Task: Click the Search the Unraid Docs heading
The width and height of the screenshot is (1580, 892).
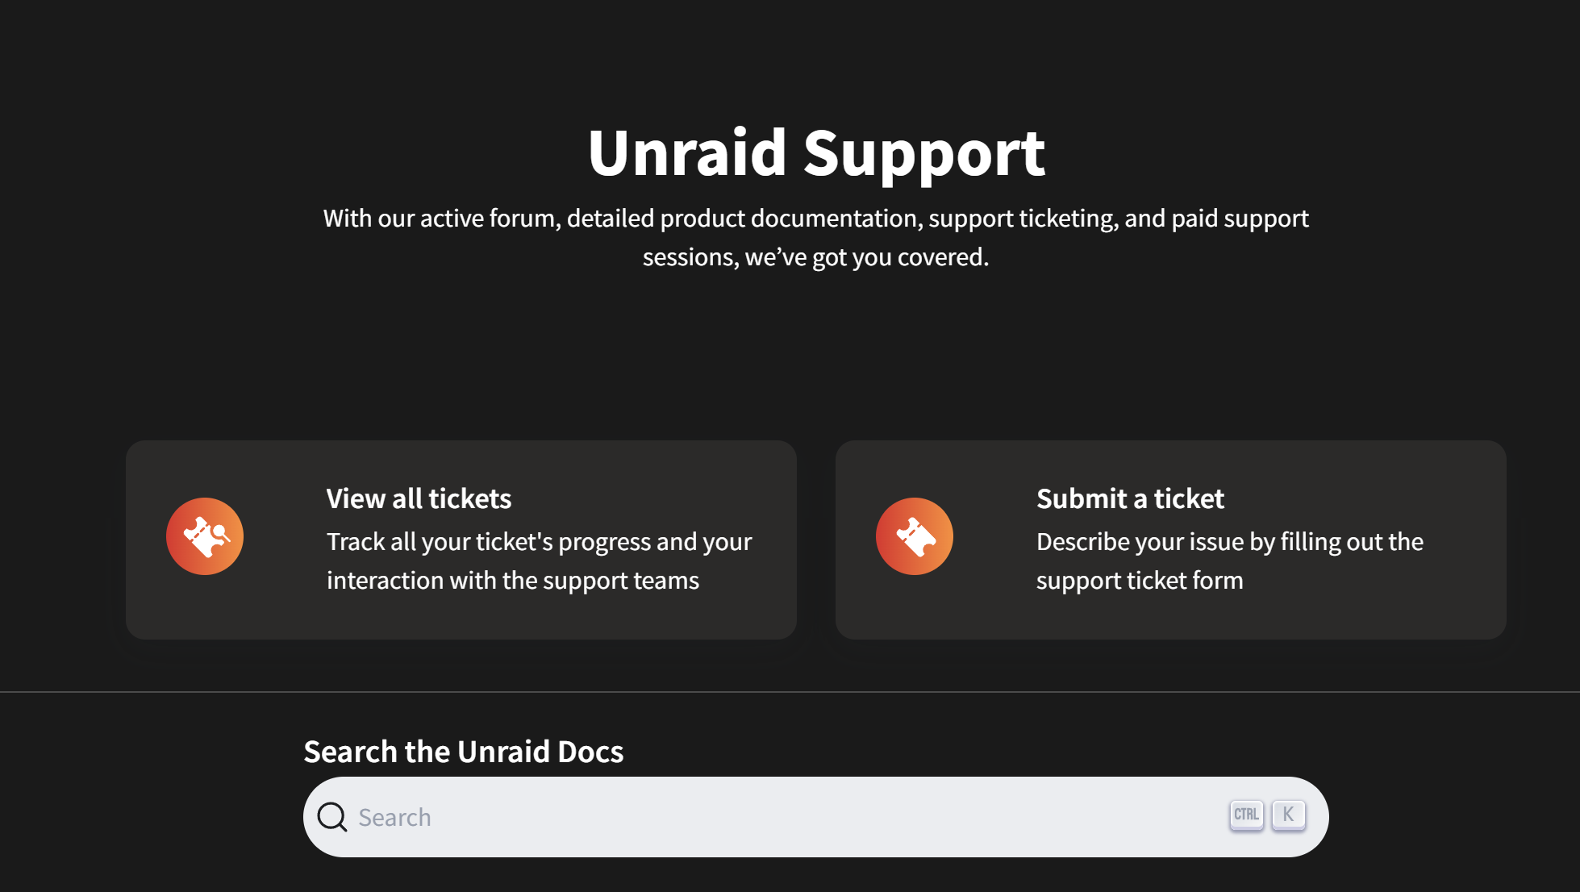Action: [464, 752]
